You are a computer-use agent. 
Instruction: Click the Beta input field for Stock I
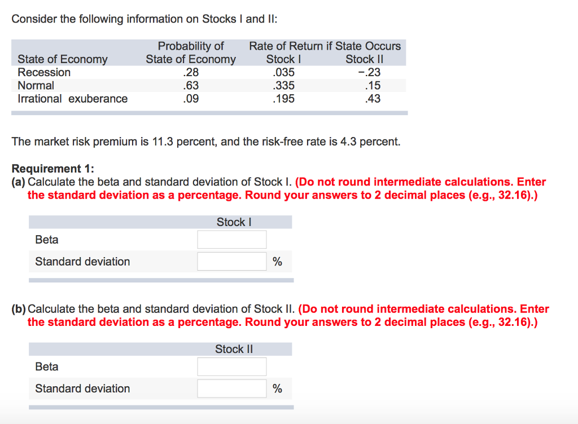tap(231, 239)
